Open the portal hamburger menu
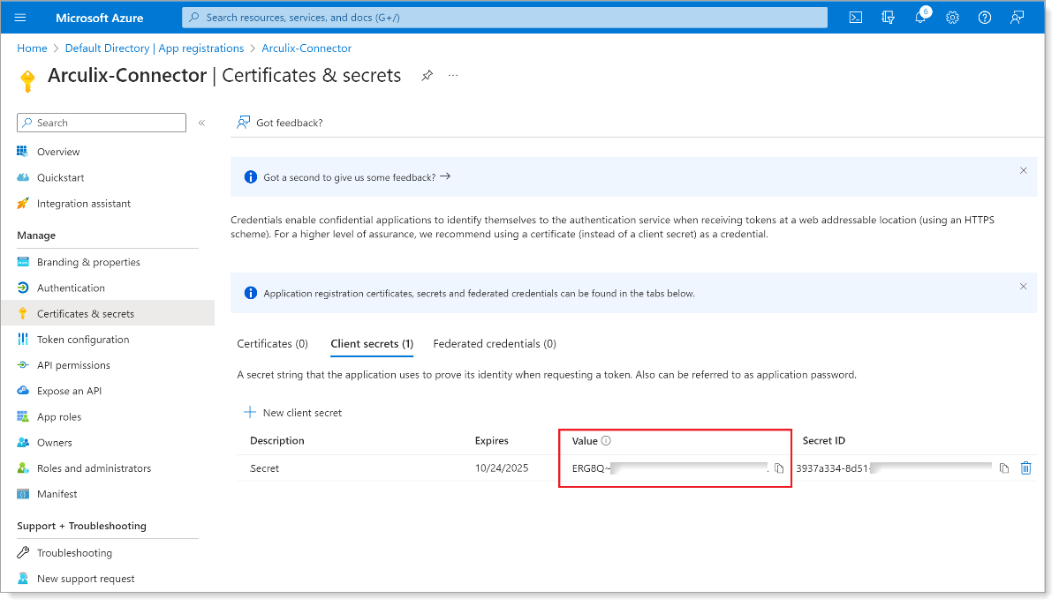Screen dimensions: 1059x606 click(x=20, y=18)
